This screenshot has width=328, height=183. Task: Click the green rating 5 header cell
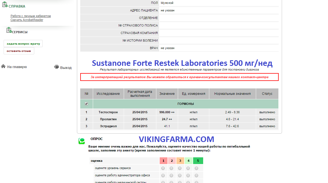coord(198,161)
